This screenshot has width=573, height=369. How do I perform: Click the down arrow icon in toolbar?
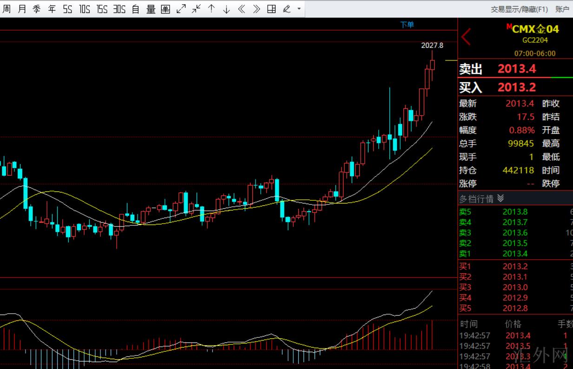(x=226, y=9)
